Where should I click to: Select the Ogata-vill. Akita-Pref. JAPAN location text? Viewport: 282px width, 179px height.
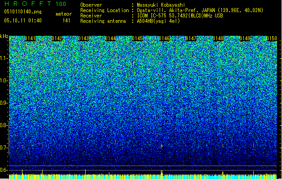click(200, 10)
